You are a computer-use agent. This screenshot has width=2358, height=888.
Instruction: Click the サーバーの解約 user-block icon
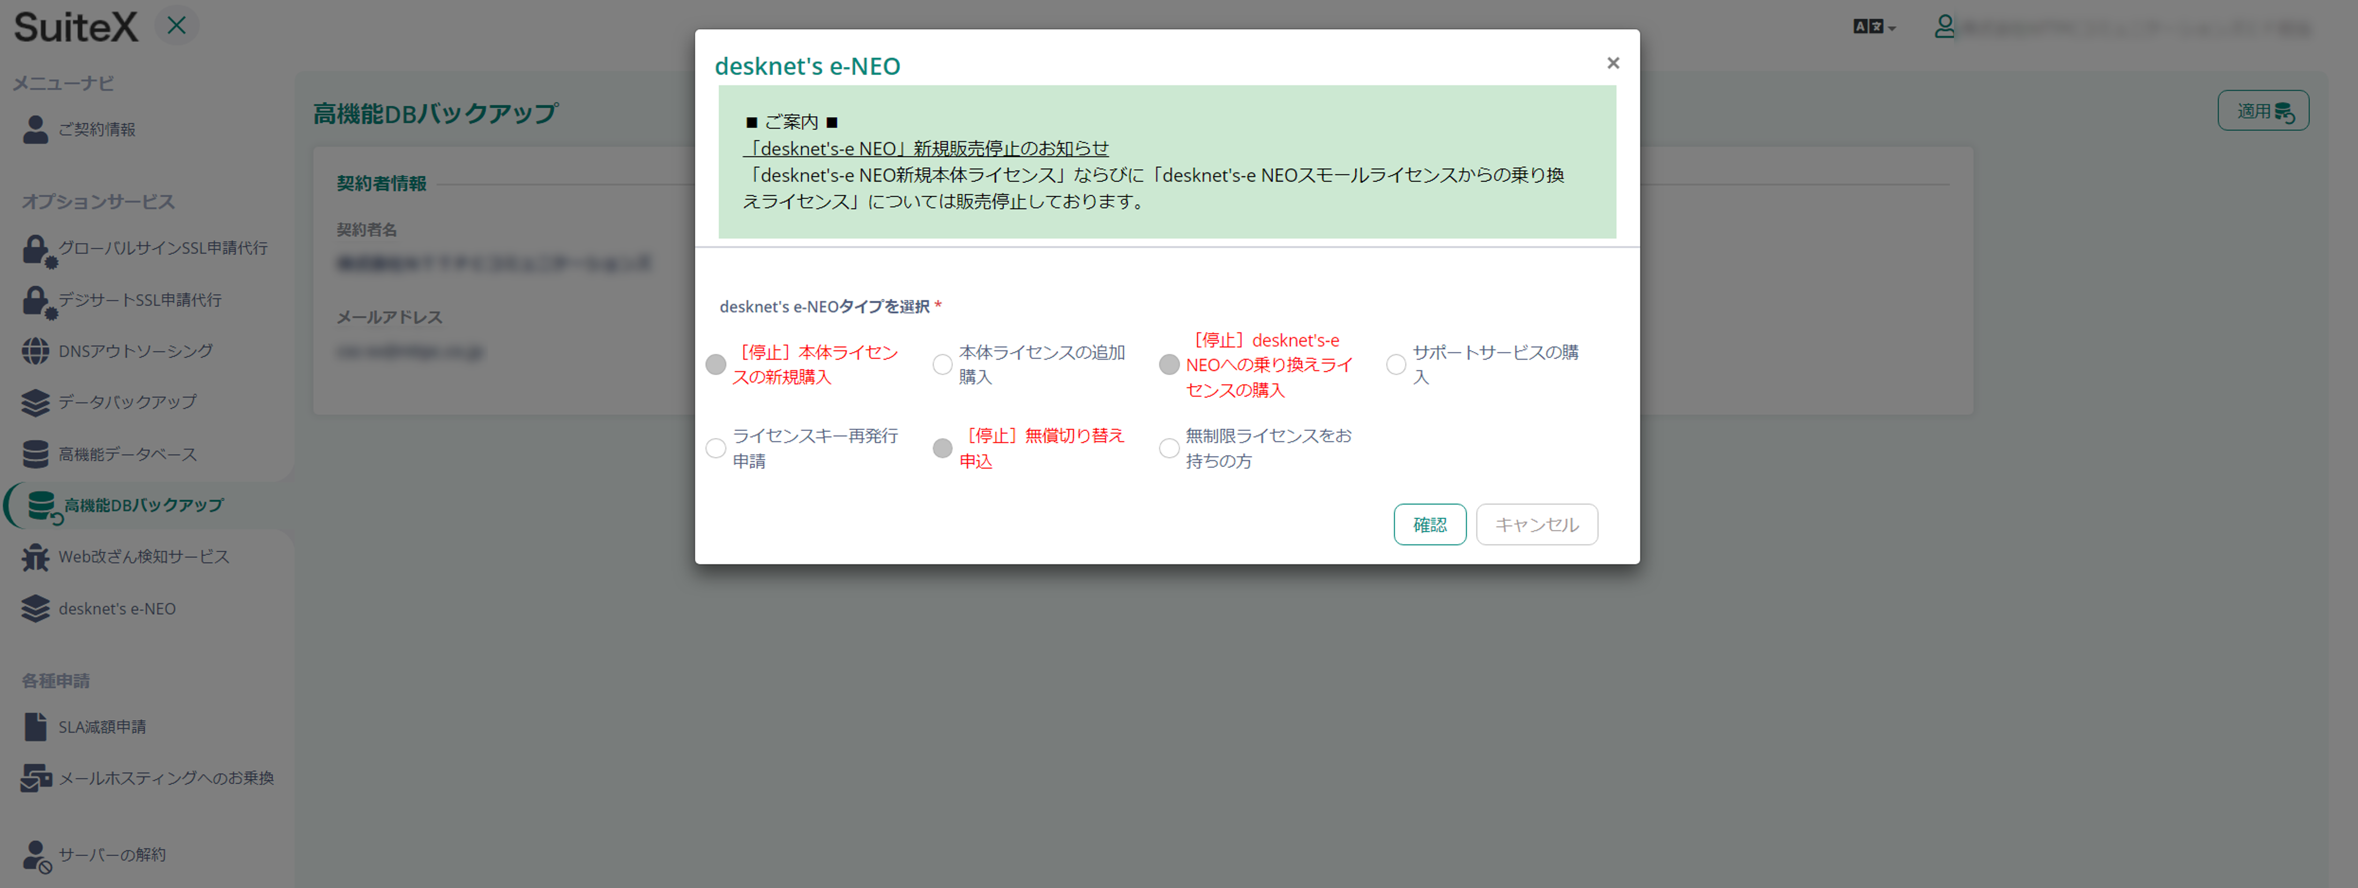coord(36,856)
